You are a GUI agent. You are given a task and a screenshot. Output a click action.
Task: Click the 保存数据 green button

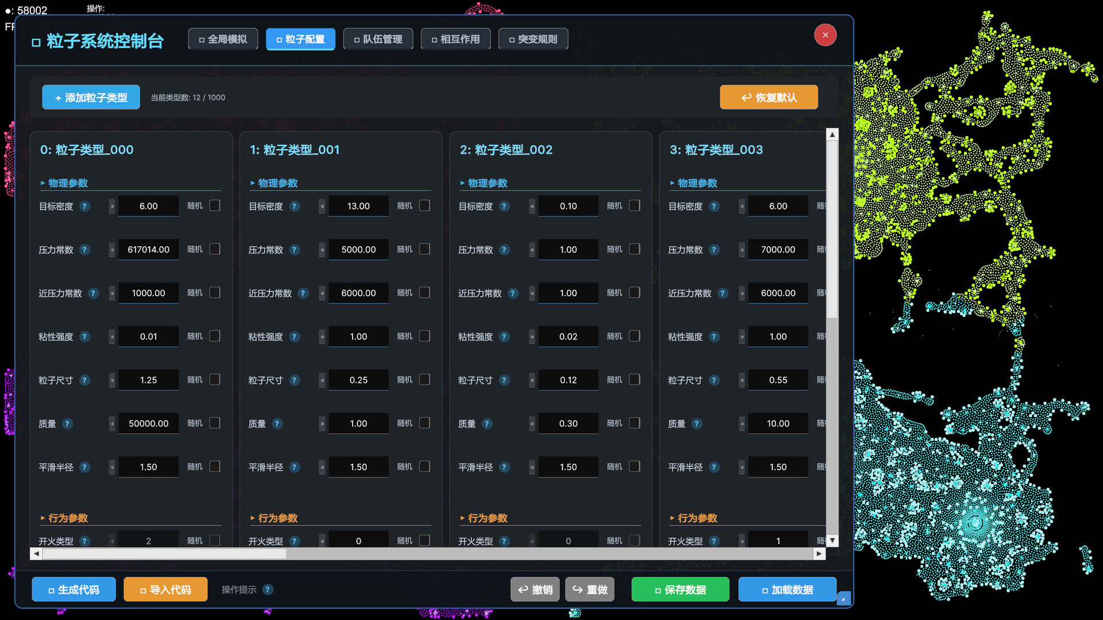680,590
